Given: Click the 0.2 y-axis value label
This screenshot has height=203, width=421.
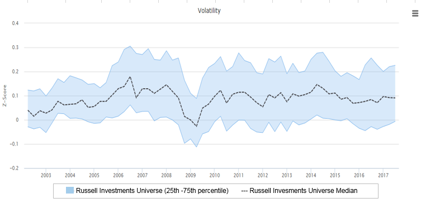Looking at the screenshot, I should coord(15,71).
